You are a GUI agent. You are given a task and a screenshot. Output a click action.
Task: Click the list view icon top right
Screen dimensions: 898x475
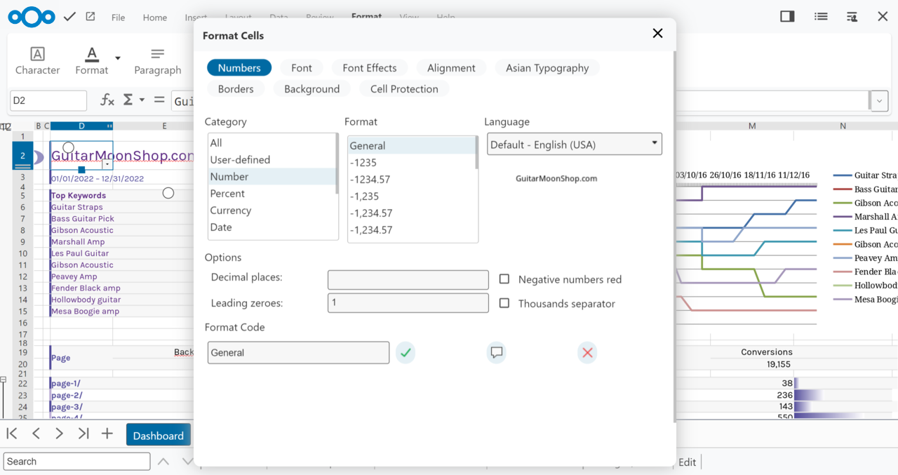coord(821,16)
